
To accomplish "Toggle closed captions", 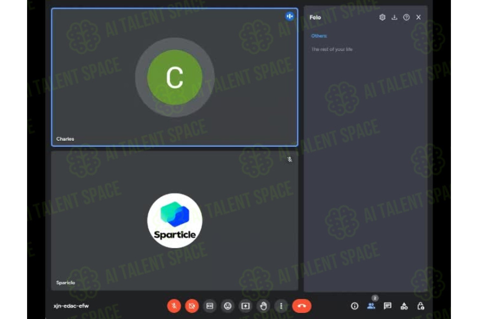I will point(210,306).
